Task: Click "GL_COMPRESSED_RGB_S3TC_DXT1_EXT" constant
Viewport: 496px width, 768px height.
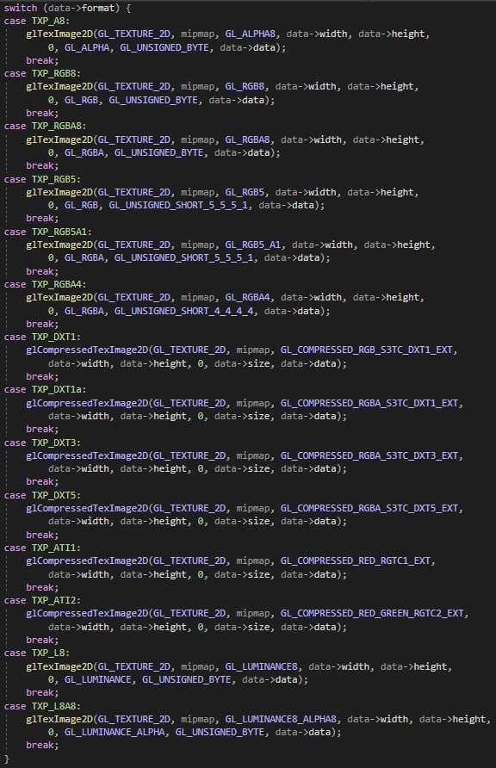Action: tap(366, 350)
